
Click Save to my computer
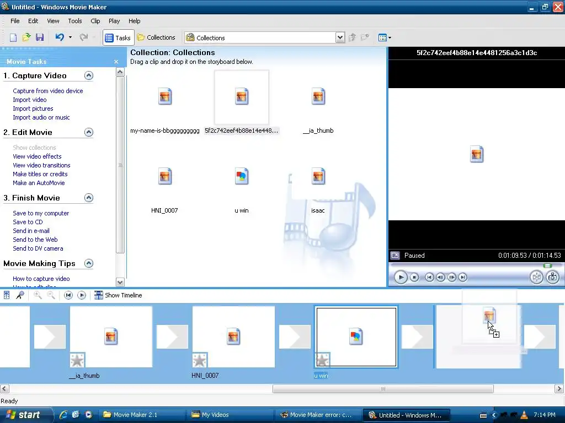(41, 213)
